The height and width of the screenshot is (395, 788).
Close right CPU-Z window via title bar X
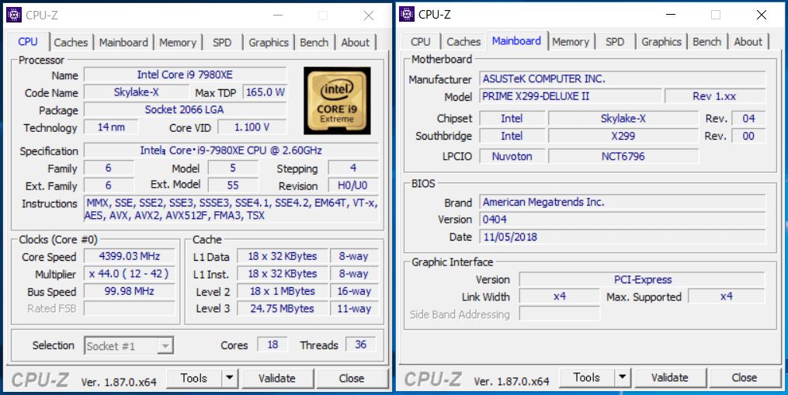(x=762, y=15)
